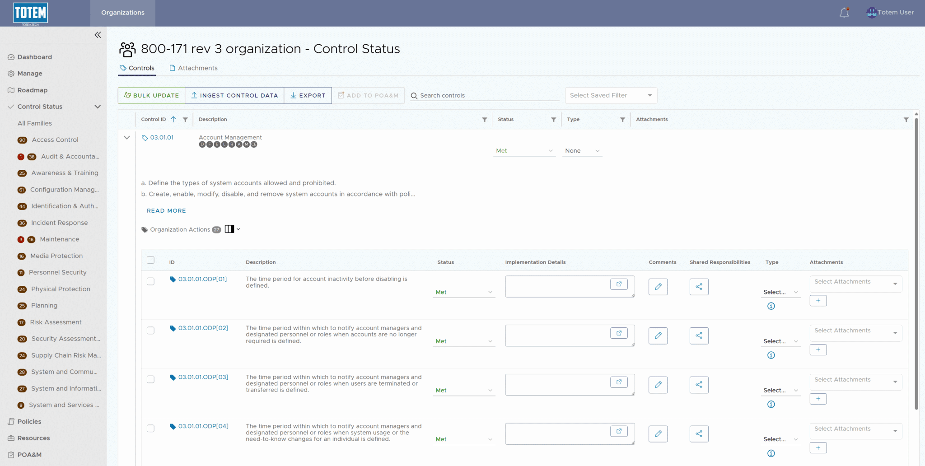Expand implementation details for 03.01.01.ODP[03]
The image size is (925, 466).
point(618,382)
